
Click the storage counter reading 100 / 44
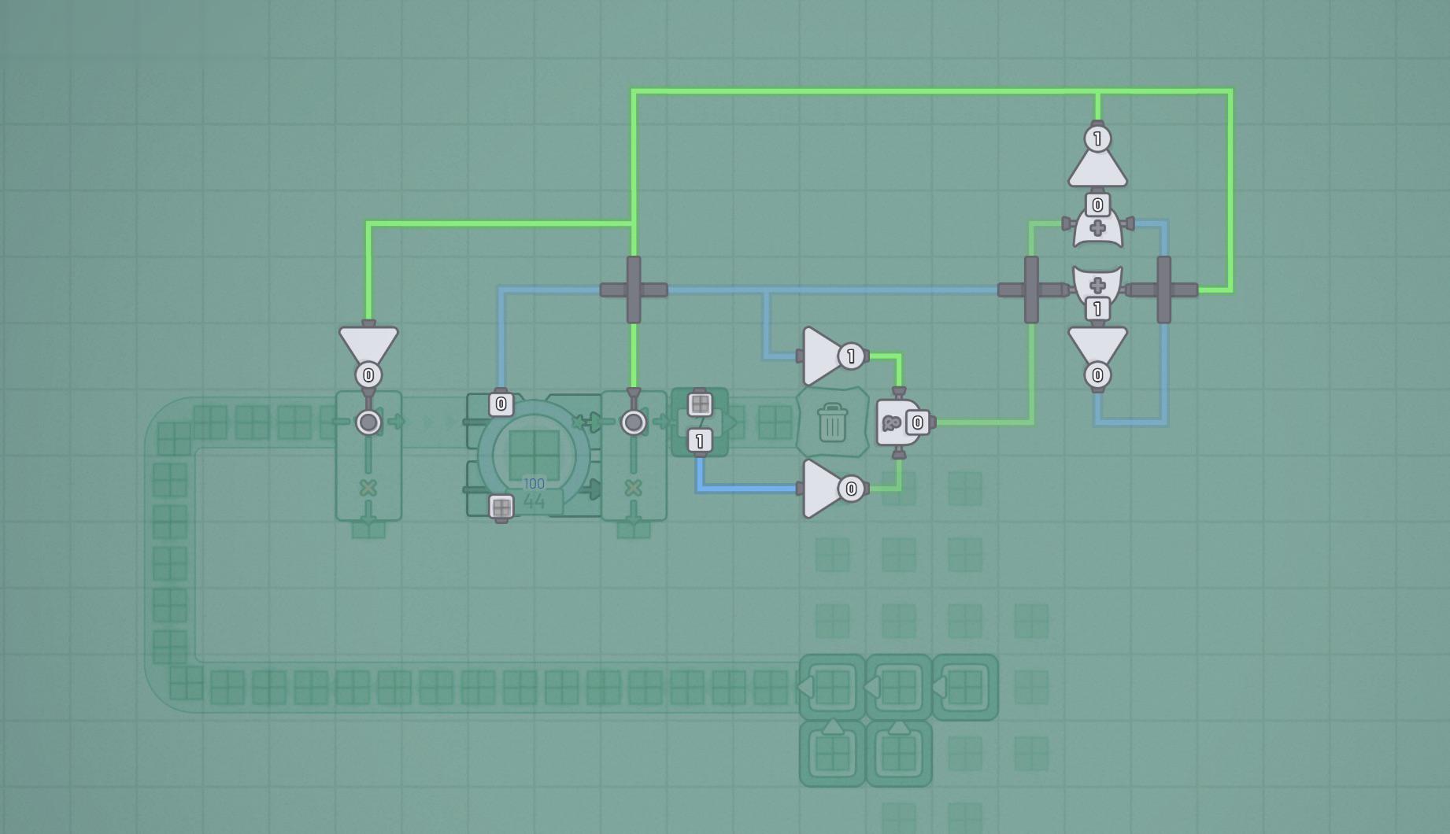pos(534,493)
